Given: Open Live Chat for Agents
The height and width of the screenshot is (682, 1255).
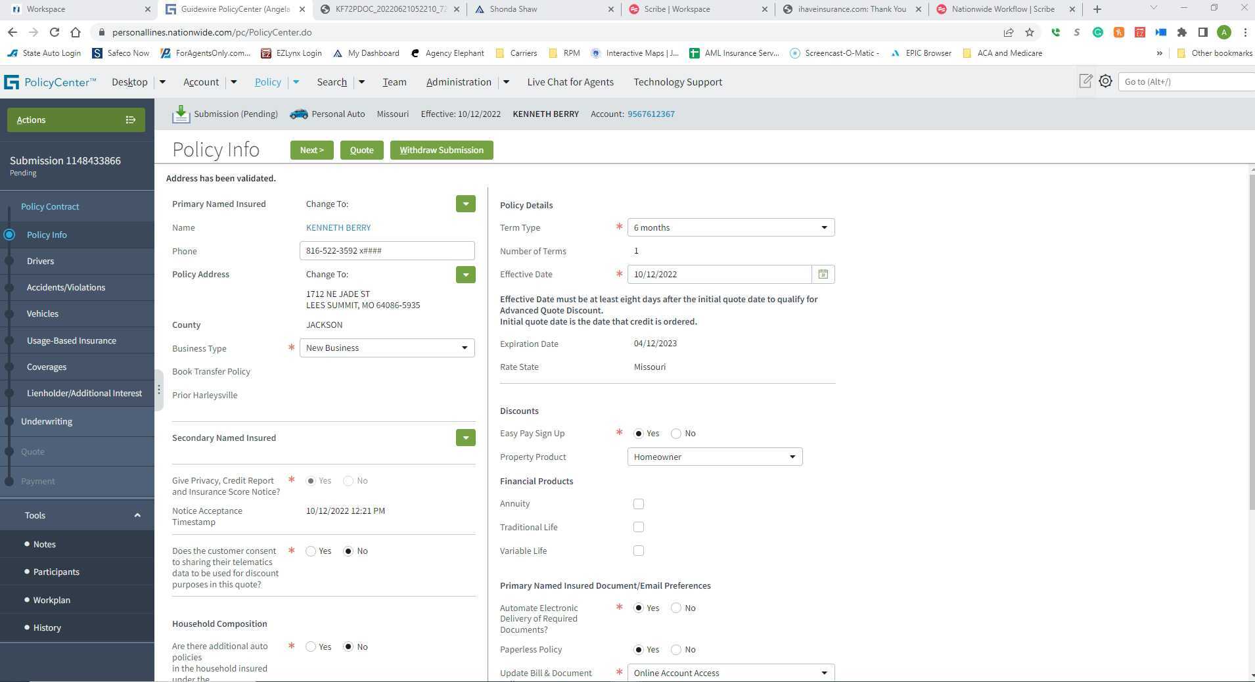Looking at the screenshot, I should click(570, 82).
